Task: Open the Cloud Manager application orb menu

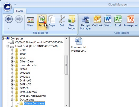Action: click(x=7, y=7)
